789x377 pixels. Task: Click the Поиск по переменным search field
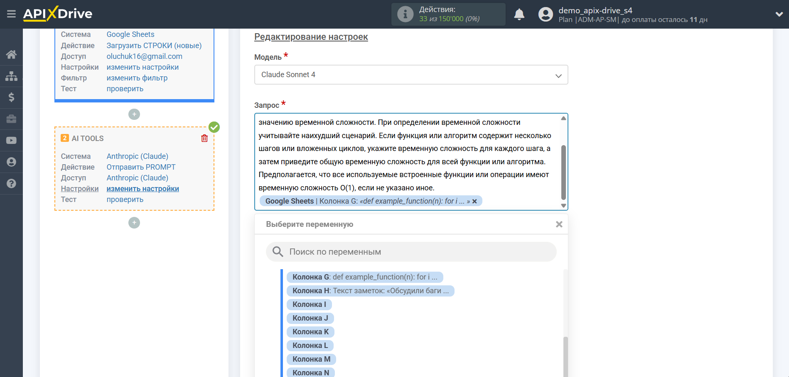click(411, 252)
